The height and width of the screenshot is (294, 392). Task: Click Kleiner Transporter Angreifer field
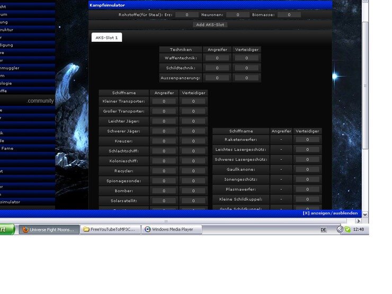[164, 101]
